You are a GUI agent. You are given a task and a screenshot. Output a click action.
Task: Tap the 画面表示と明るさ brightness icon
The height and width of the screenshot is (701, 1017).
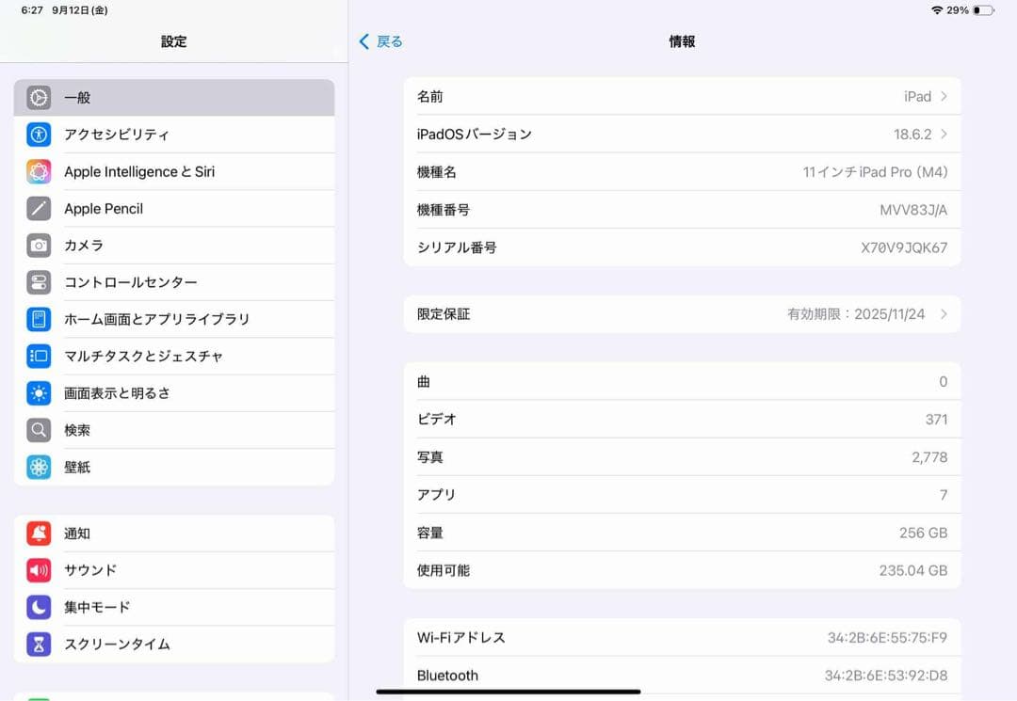pyautogui.click(x=38, y=393)
